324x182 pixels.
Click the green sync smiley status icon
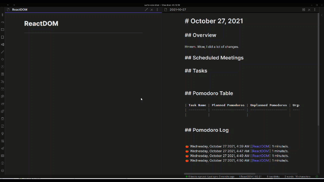point(317,176)
